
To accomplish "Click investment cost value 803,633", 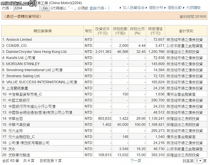I will [x=105, y=119].
